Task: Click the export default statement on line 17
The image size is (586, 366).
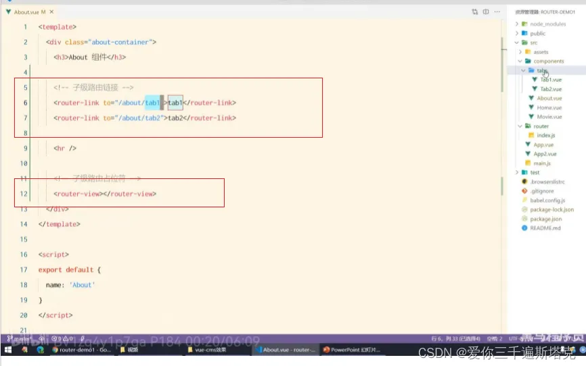Action: tap(66, 269)
